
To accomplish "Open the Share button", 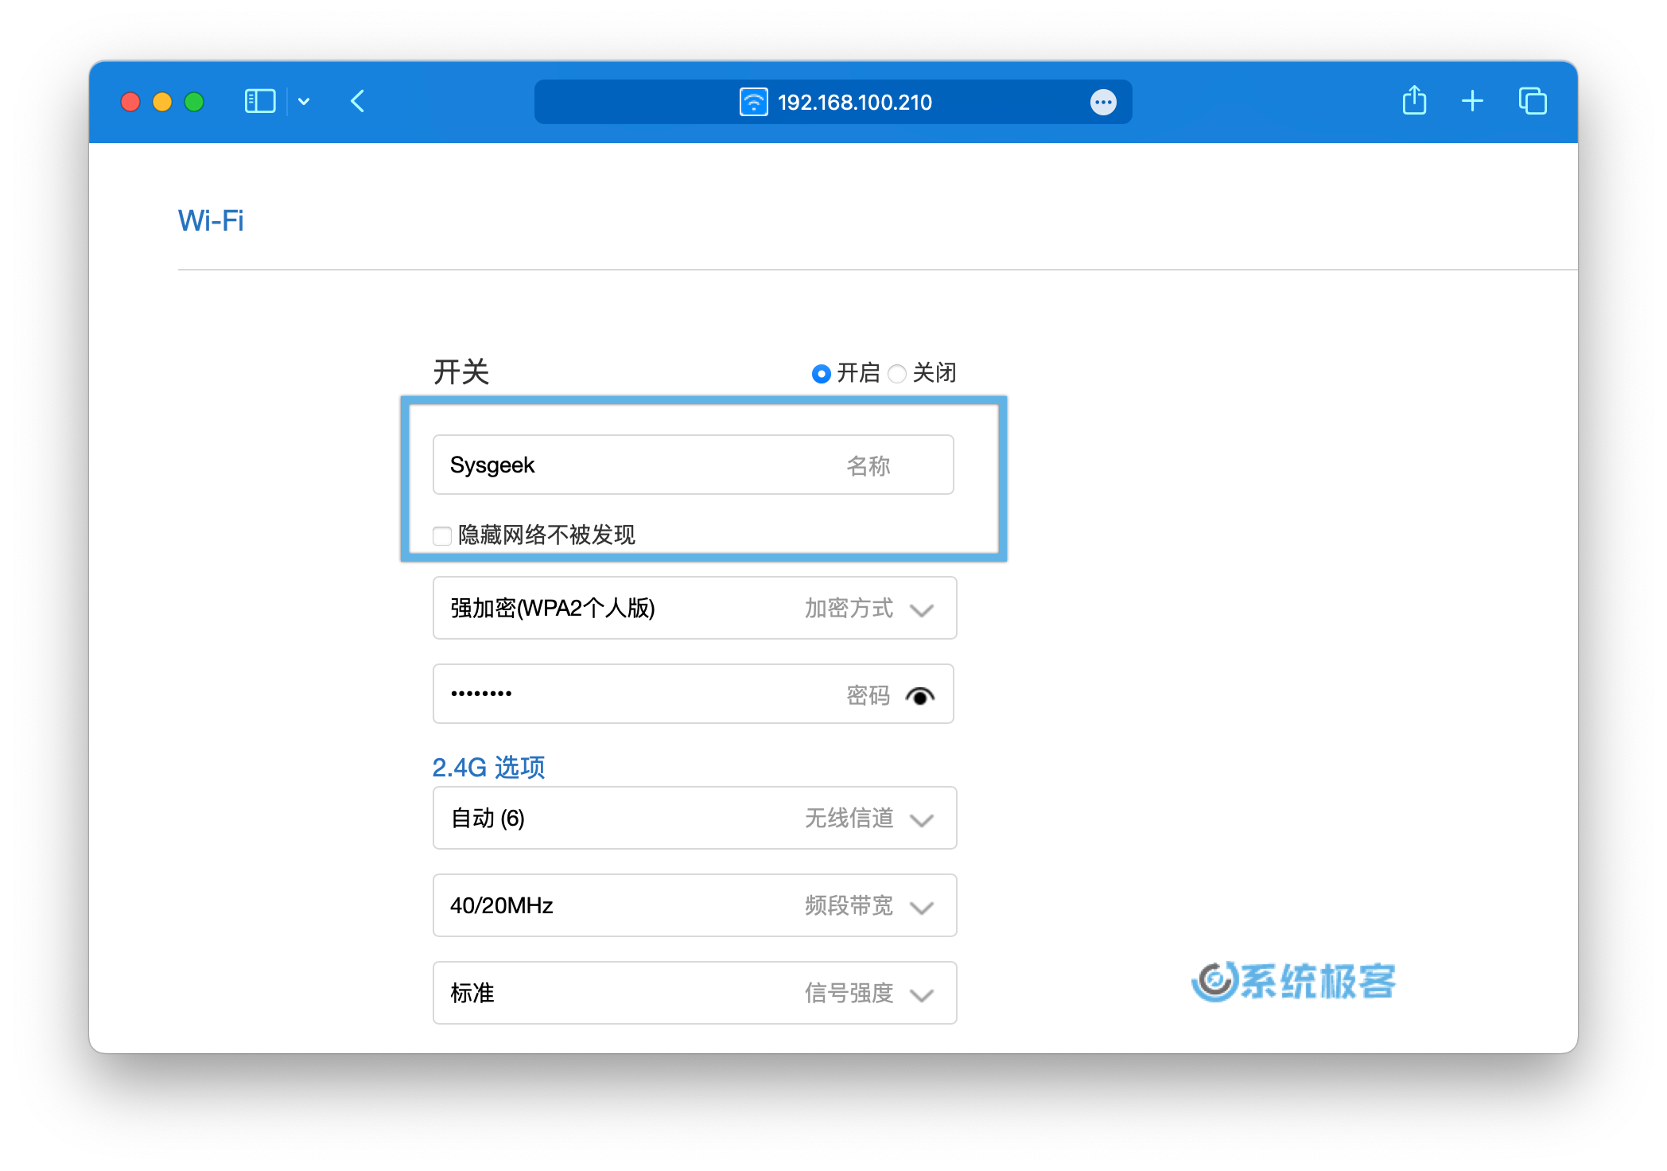I will [x=1414, y=100].
